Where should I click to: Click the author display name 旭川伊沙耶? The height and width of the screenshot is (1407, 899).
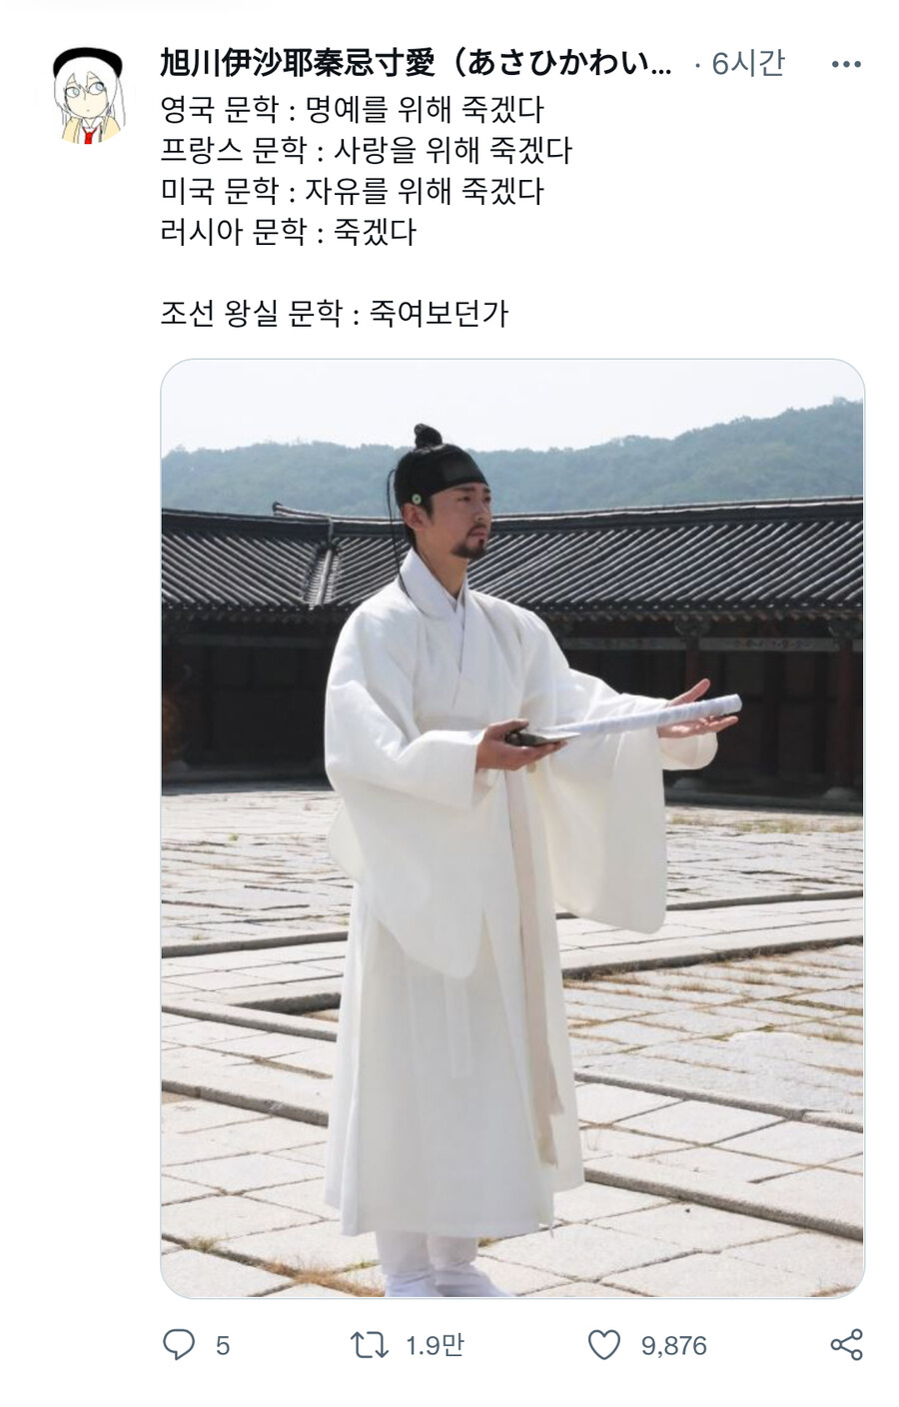pos(417,64)
